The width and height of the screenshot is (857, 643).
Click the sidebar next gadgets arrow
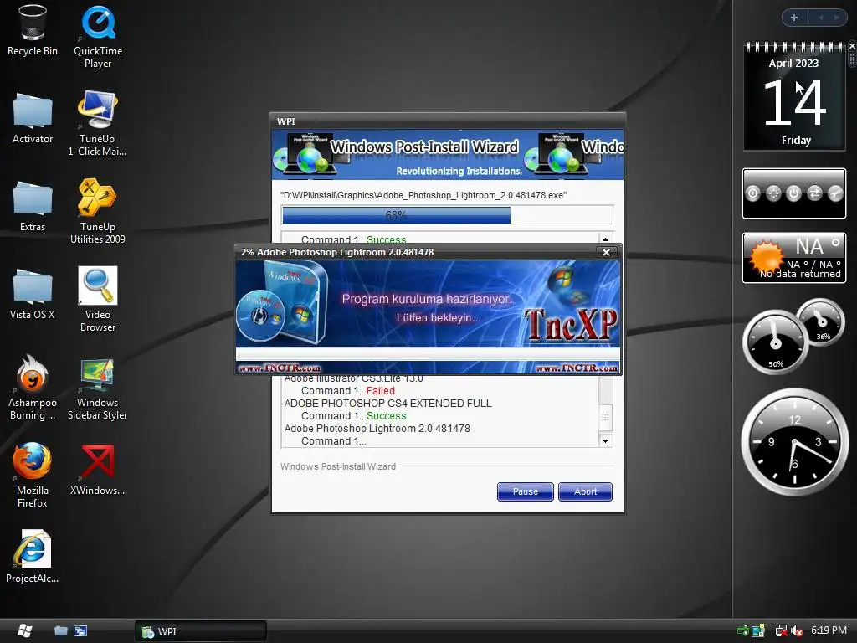coord(836,18)
